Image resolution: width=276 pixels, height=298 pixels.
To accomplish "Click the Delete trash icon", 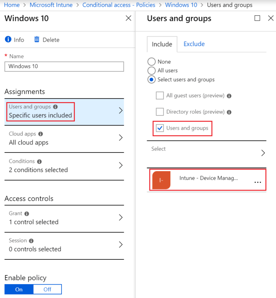I will click(37, 39).
